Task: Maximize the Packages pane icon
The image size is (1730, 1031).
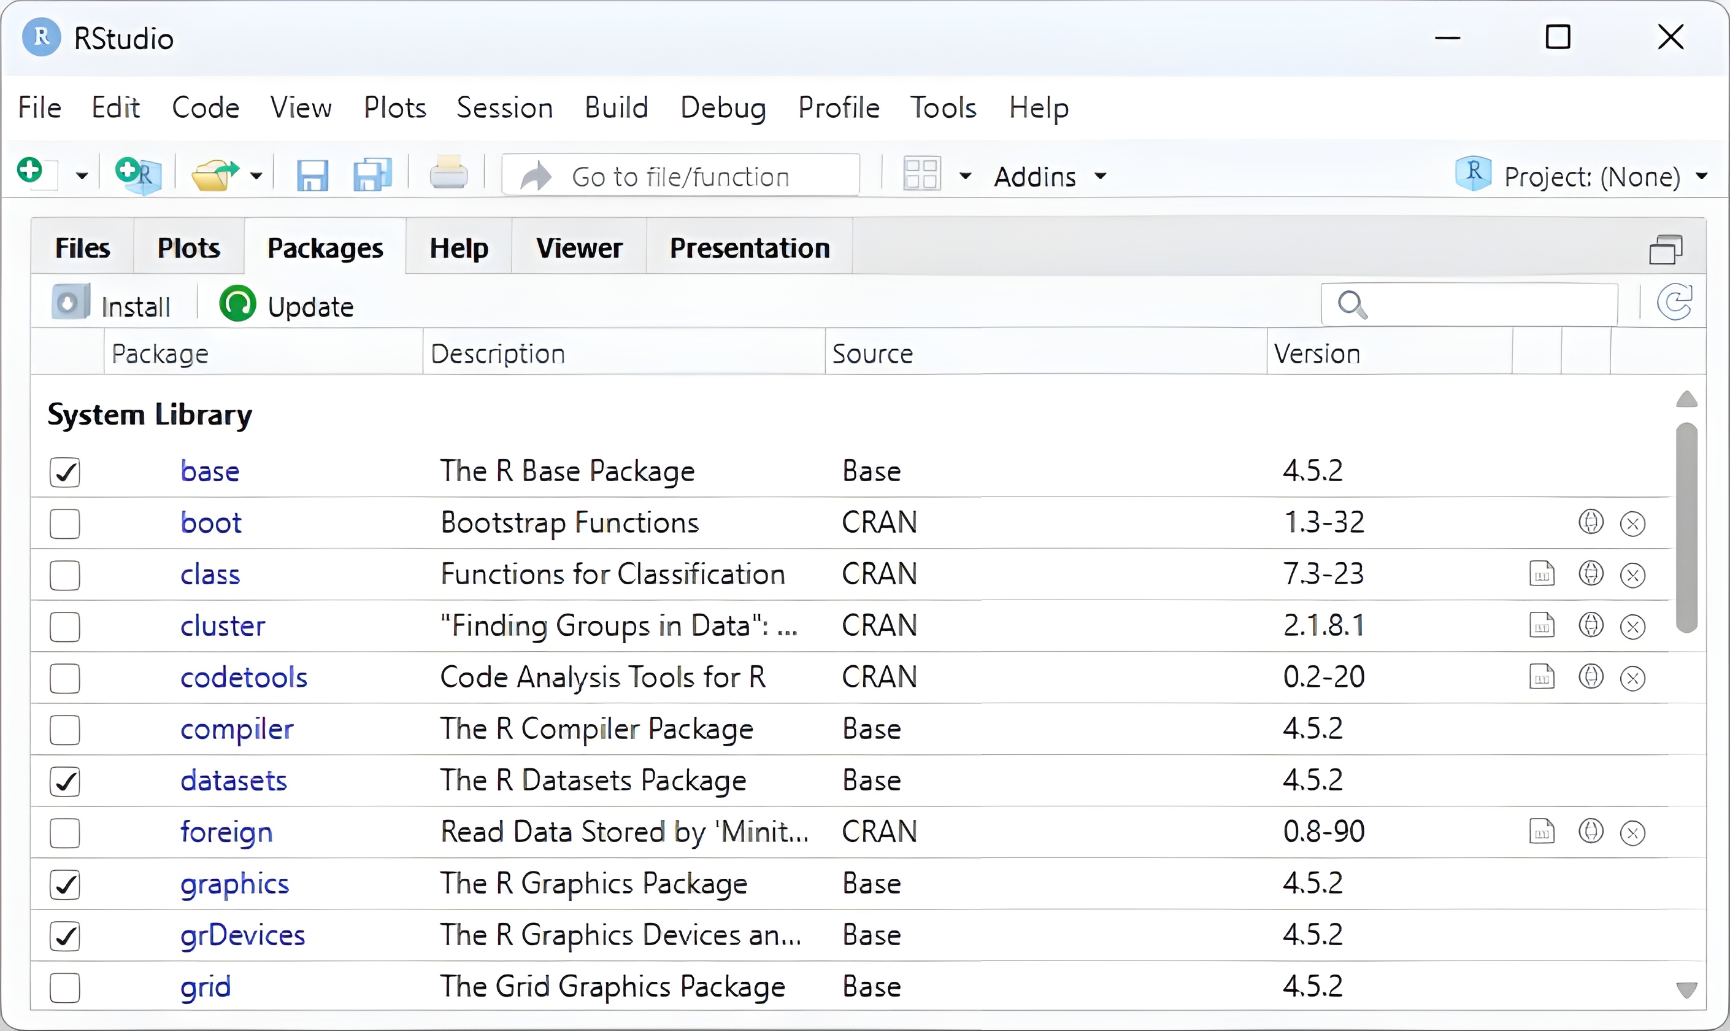Action: click(1666, 249)
